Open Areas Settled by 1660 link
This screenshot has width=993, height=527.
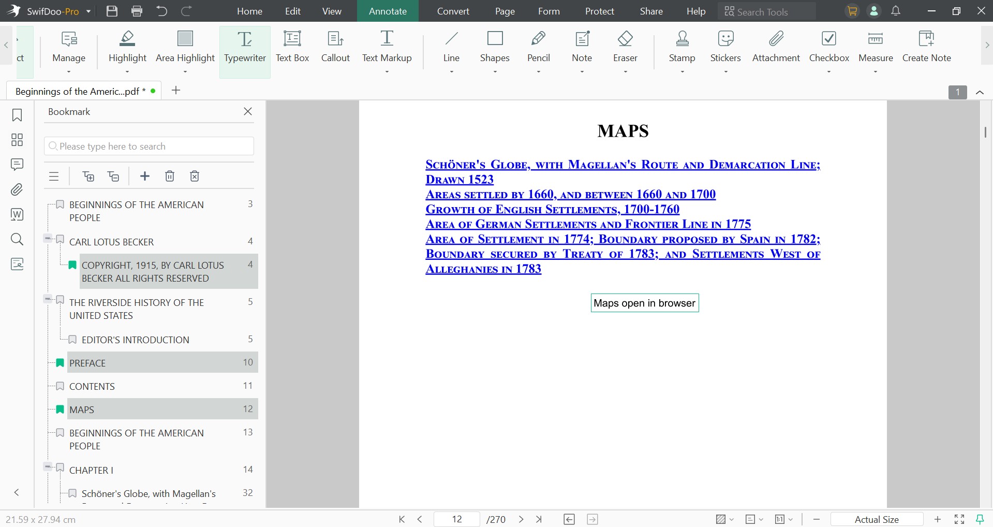[x=570, y=195]
